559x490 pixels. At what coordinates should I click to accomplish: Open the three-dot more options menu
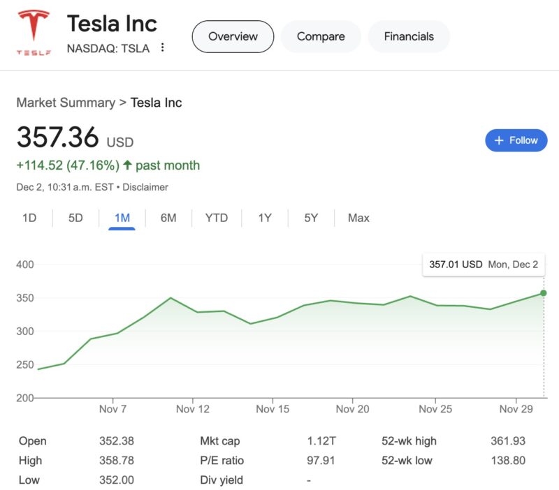pyautogui.click(x=163, y=47)
